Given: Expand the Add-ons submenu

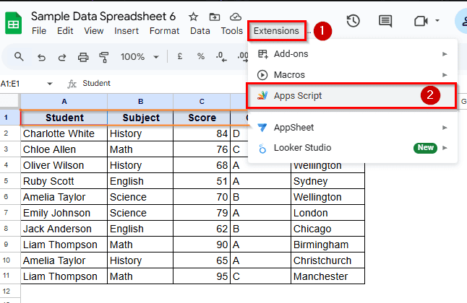Looking at the screenshot, I should tap(291, 53).
